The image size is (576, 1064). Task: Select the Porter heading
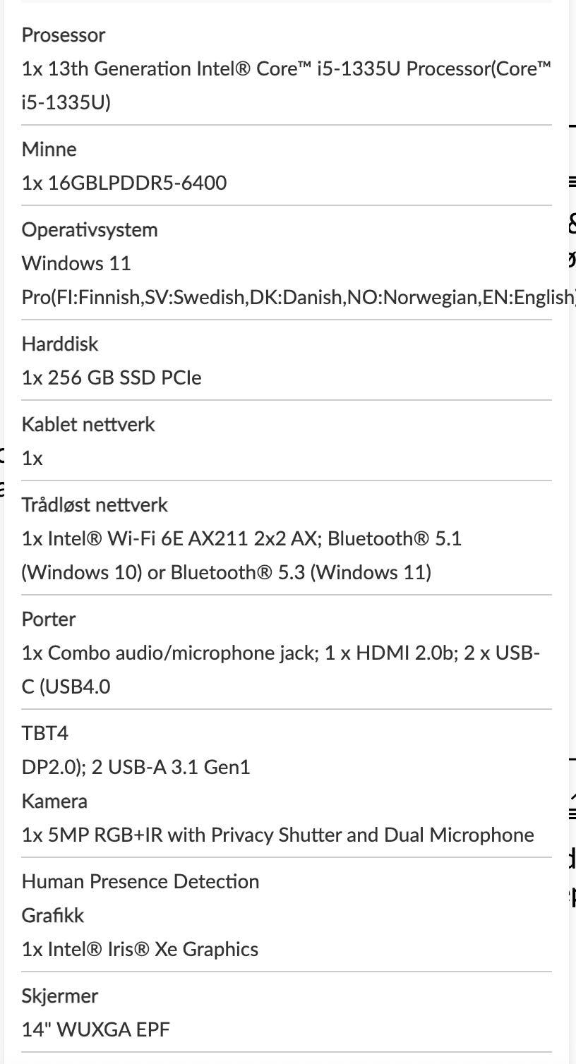pyautogui.click(x=49, y=619)
